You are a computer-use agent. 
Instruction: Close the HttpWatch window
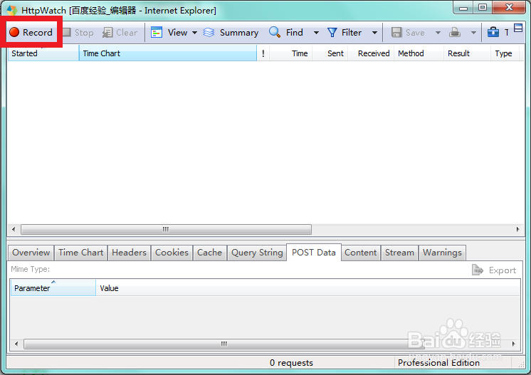[x=509, y=7]
